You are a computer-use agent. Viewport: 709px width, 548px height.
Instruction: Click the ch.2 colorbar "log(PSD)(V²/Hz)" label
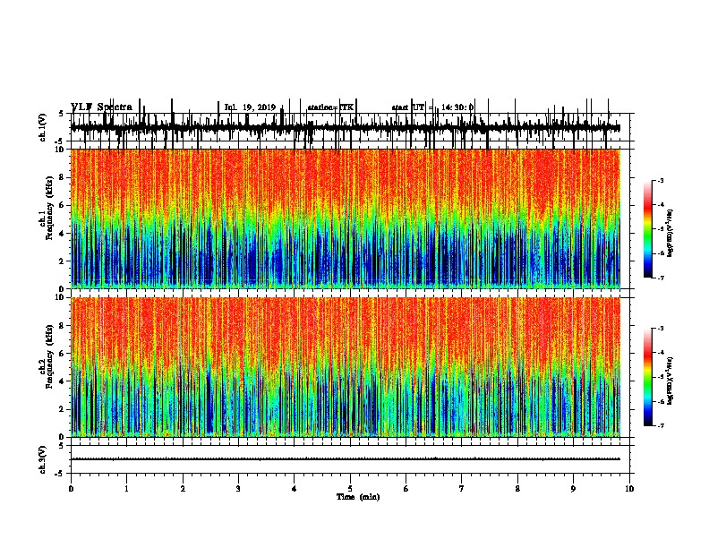click(x=671, y=381)
